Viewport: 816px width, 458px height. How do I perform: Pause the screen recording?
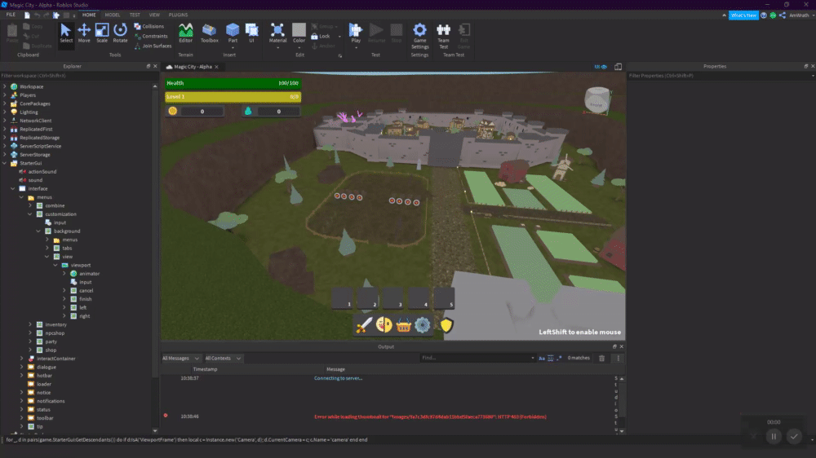(774, 436)
